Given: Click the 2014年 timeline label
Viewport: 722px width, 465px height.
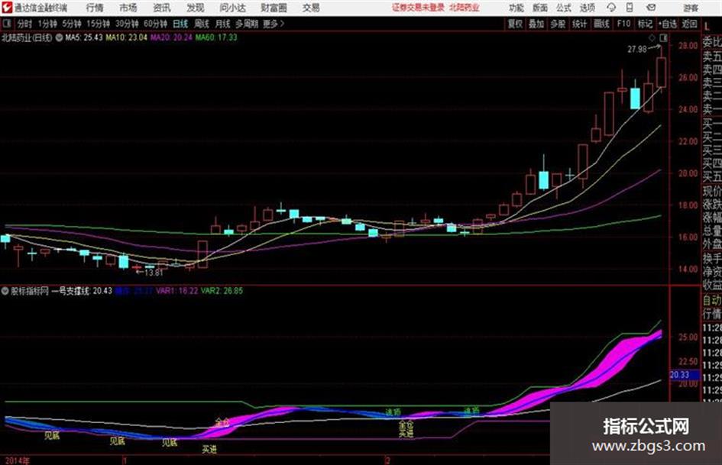Looking at the screenshot, I should coord(17,460).
